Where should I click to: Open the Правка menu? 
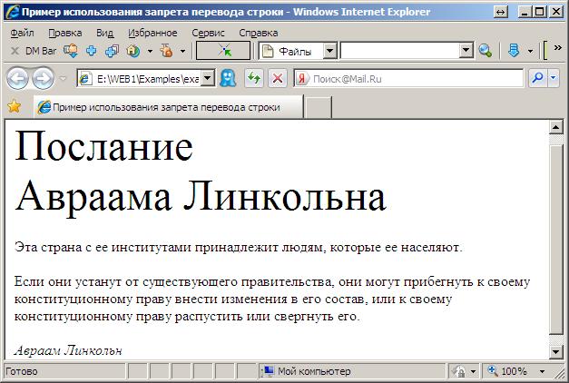pyautogui.click(x=65, y=33)
